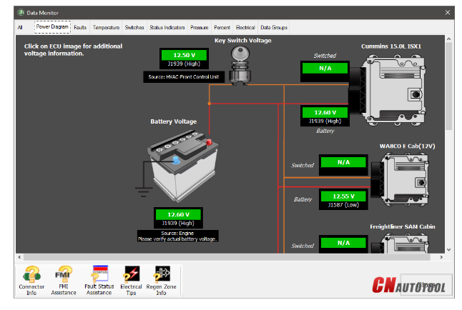The width and height of the screenshot is (462, 310).
Task: Click the WABCO E Cab(12V) label
Action: (407, 146)
